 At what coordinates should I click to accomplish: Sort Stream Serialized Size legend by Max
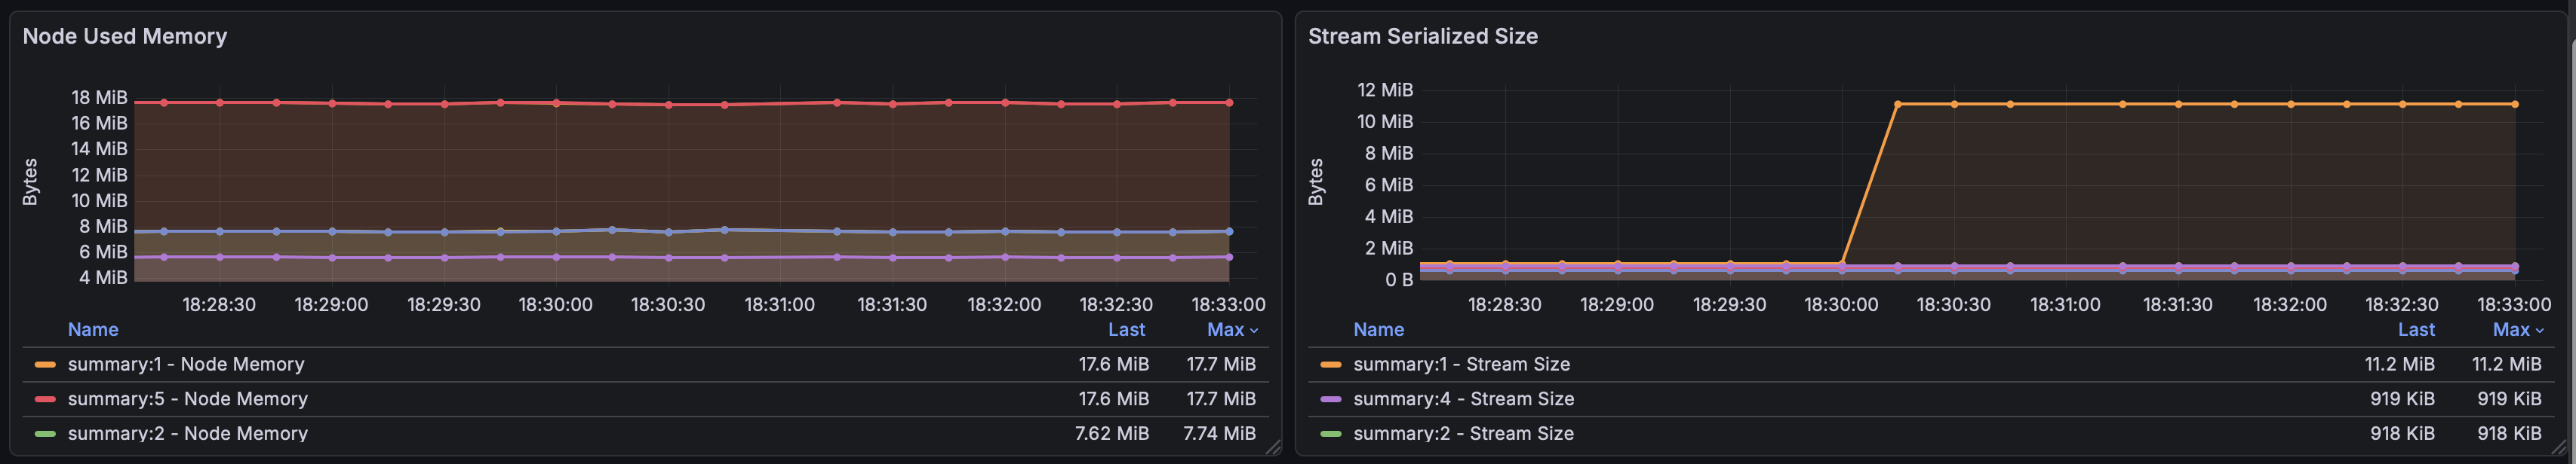click(x=2510, y=329)
